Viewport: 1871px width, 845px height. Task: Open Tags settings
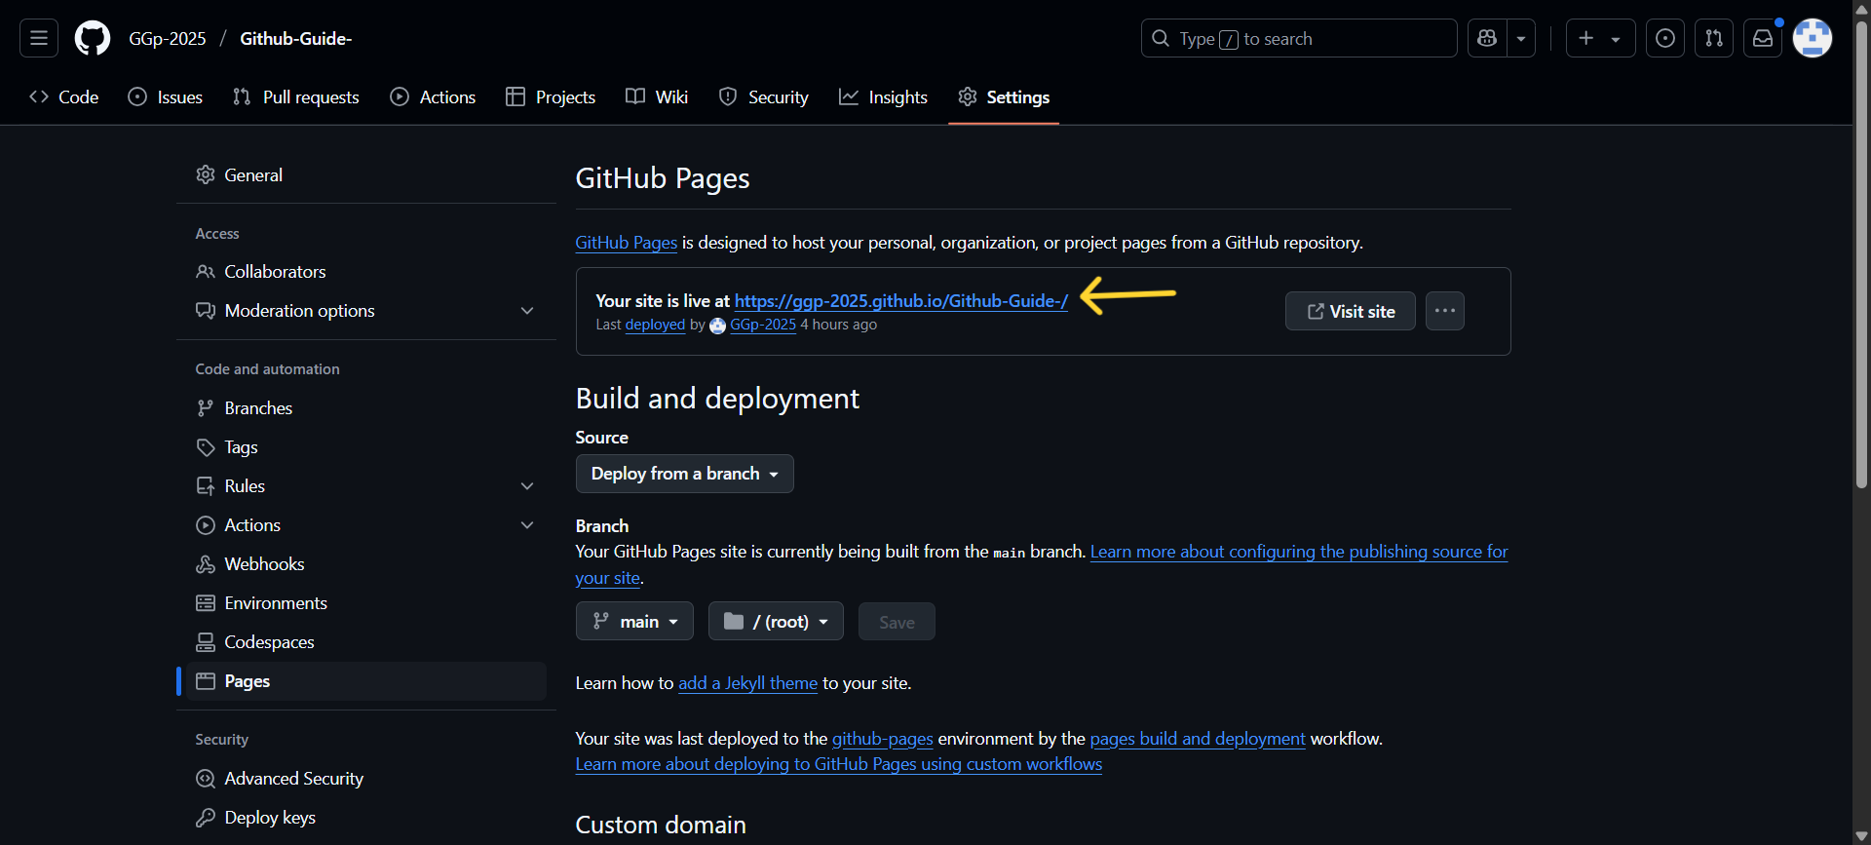pyautogui.click(x=366, y=446)
